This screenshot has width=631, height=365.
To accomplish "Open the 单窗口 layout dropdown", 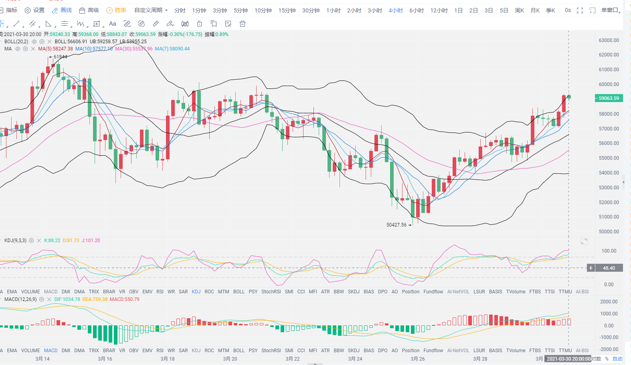I will tap(611, 10).
